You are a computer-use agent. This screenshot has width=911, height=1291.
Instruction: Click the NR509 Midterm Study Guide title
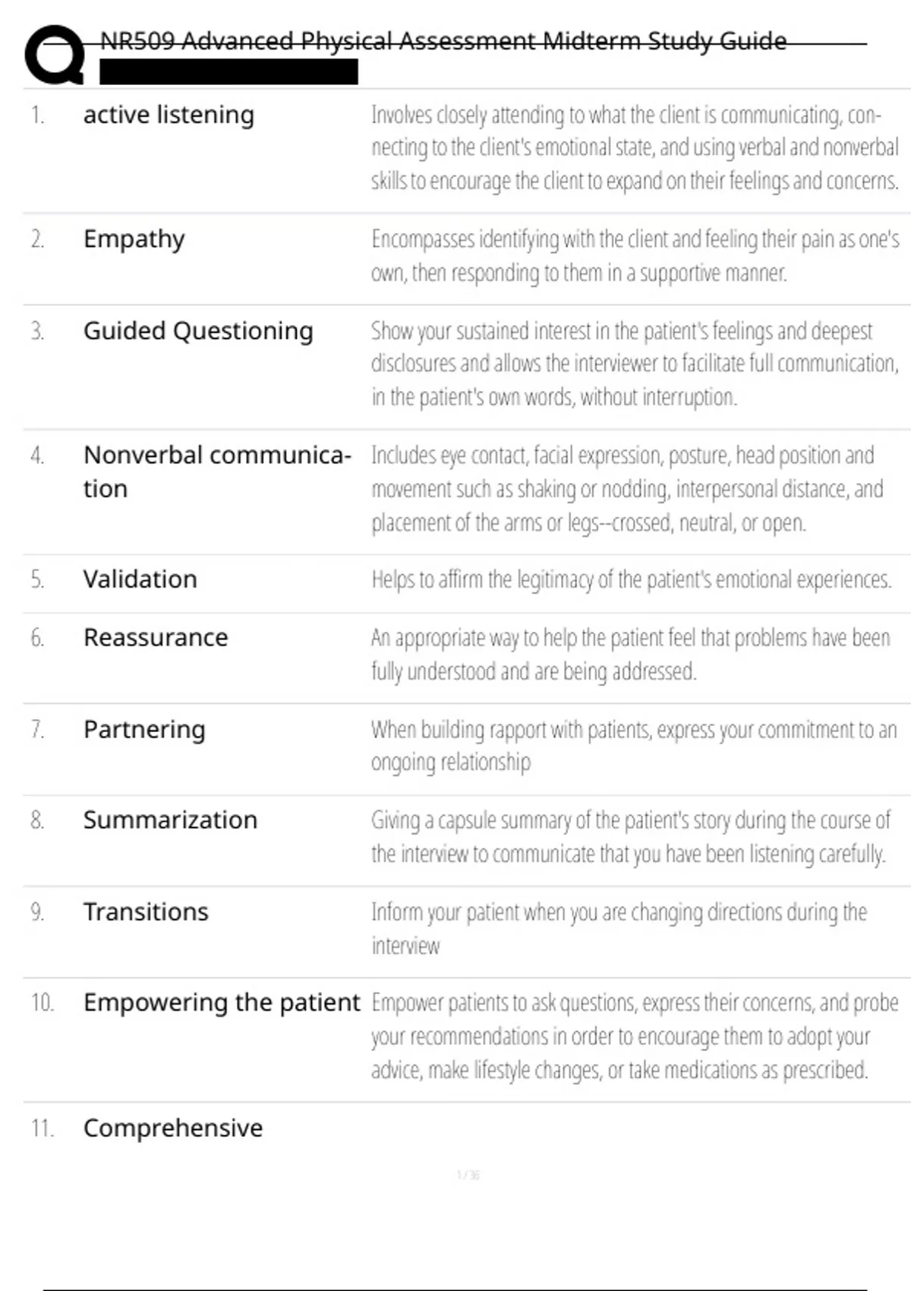443,40
